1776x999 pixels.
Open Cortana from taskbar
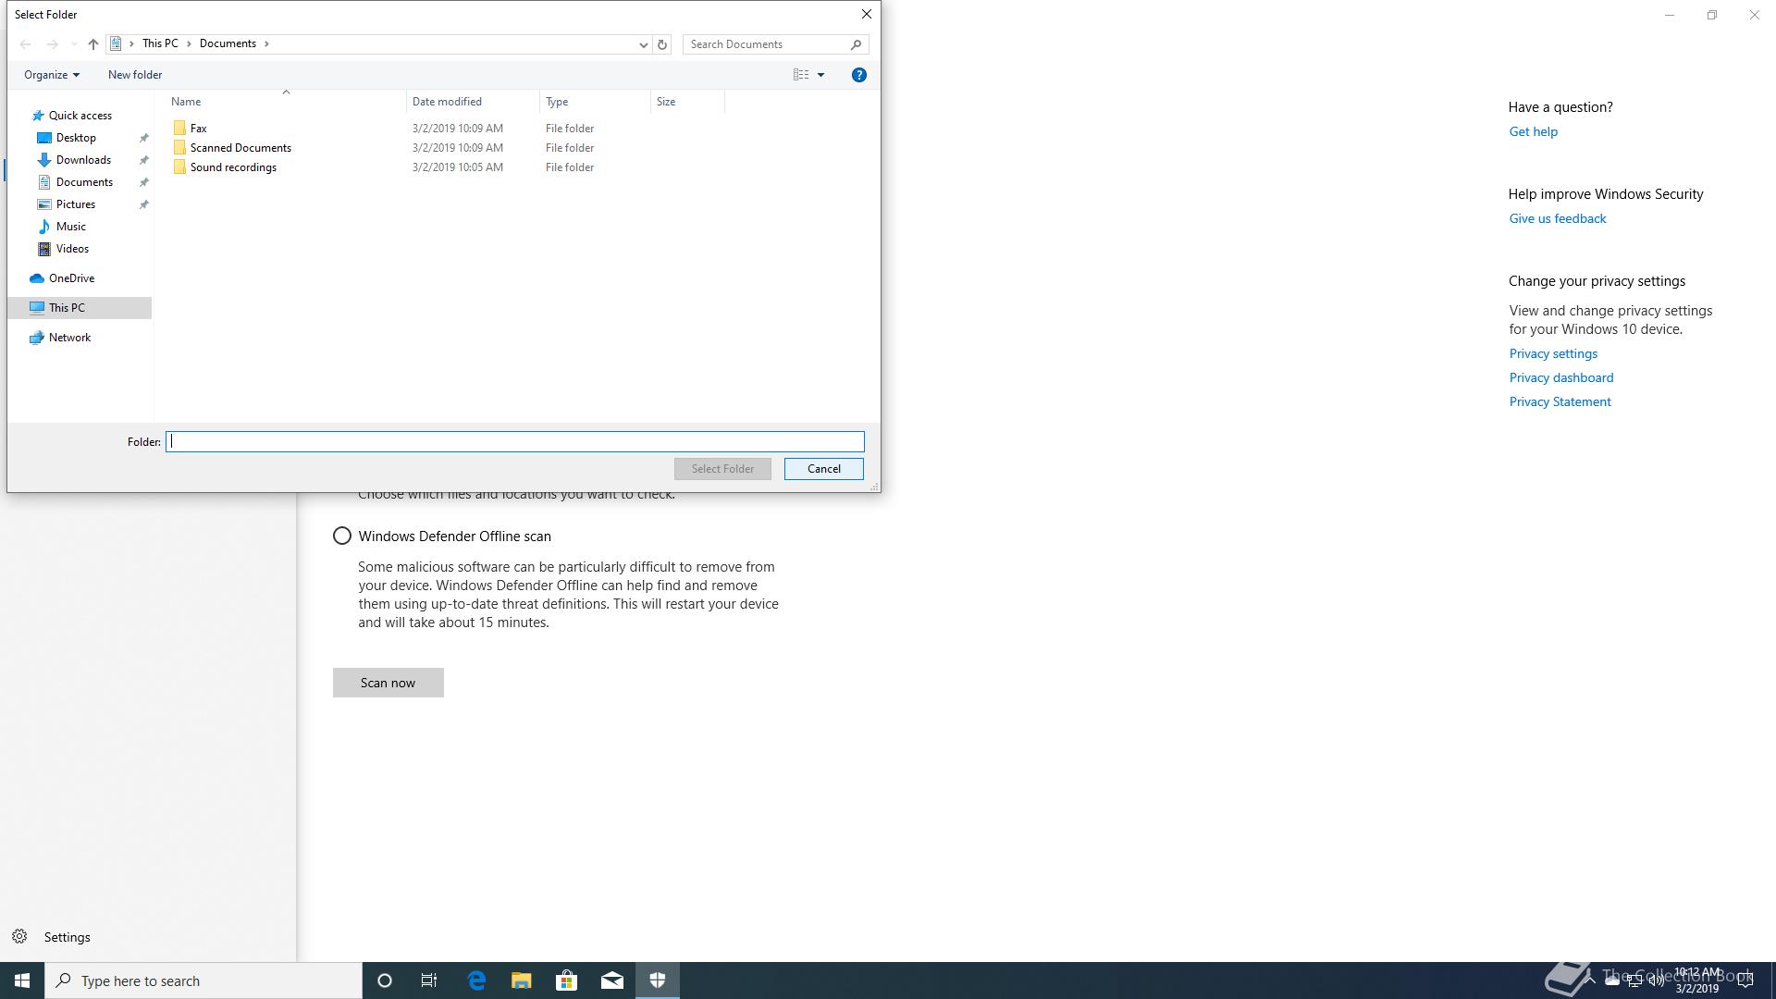[385, 980]
